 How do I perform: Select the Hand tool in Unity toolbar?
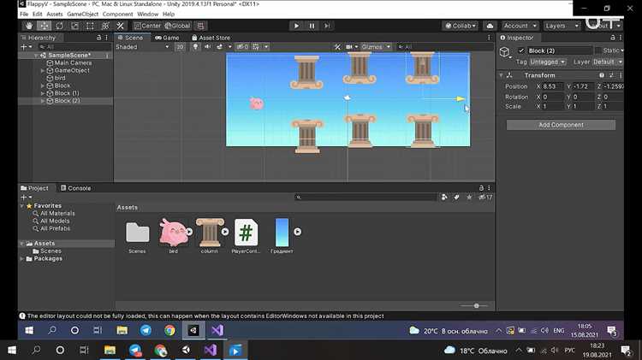pos(28,26)
